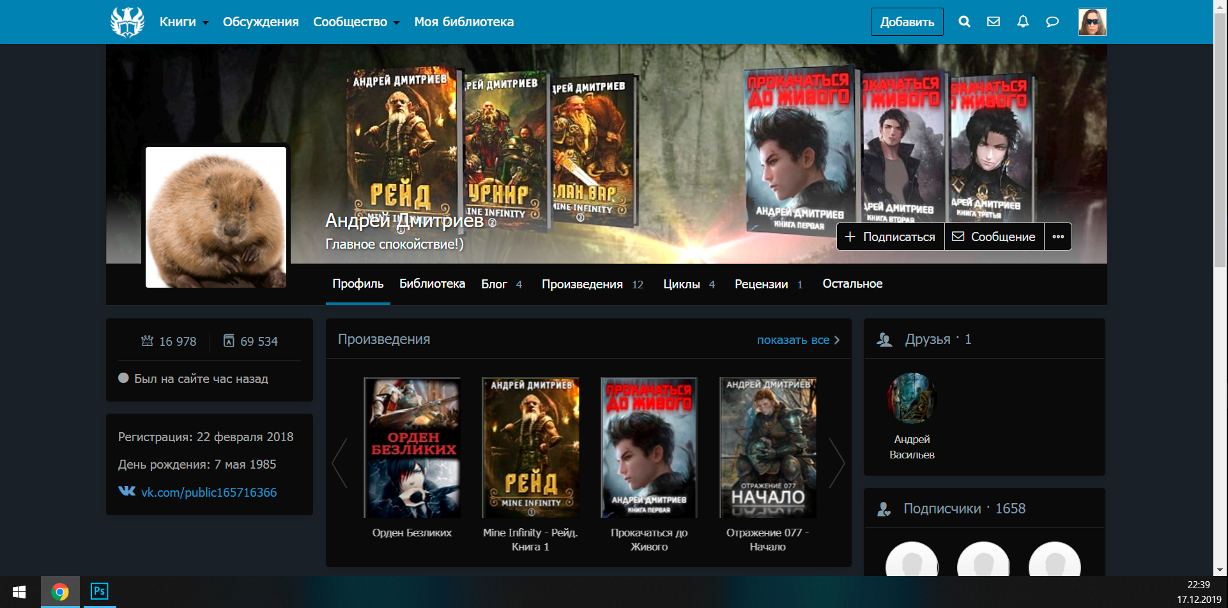Expand the Книги dropdown menu

pyautogui.click(x=184, y=22)
